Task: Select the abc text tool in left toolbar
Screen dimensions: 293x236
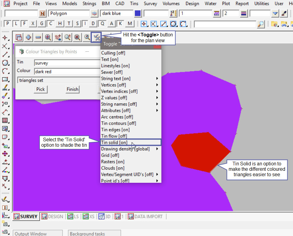Action: pyautogui.click(x=5, y=88)
